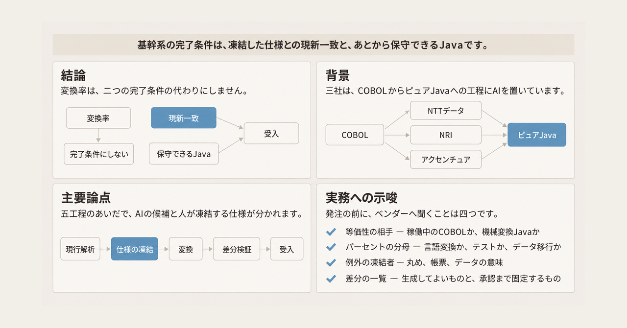Click the sentence starting 五工程のあいだで
The width and height of the screenshot is (627, 328).
click(x=181, y=214)
